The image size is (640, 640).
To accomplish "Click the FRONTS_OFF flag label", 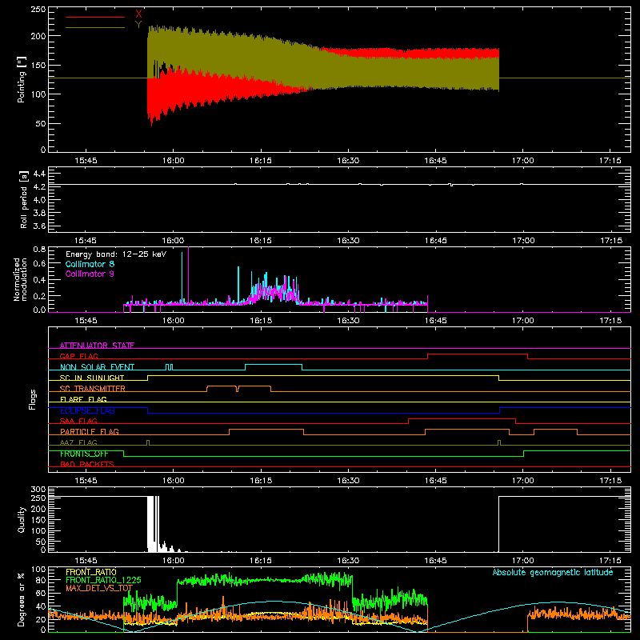I will coord(84,454).
